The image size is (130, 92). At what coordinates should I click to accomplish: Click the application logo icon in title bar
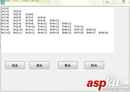click(3, 2)
